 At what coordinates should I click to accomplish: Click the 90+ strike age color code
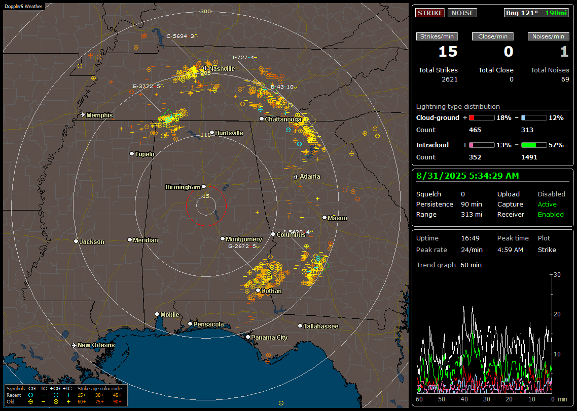click(x=117, y=402)
